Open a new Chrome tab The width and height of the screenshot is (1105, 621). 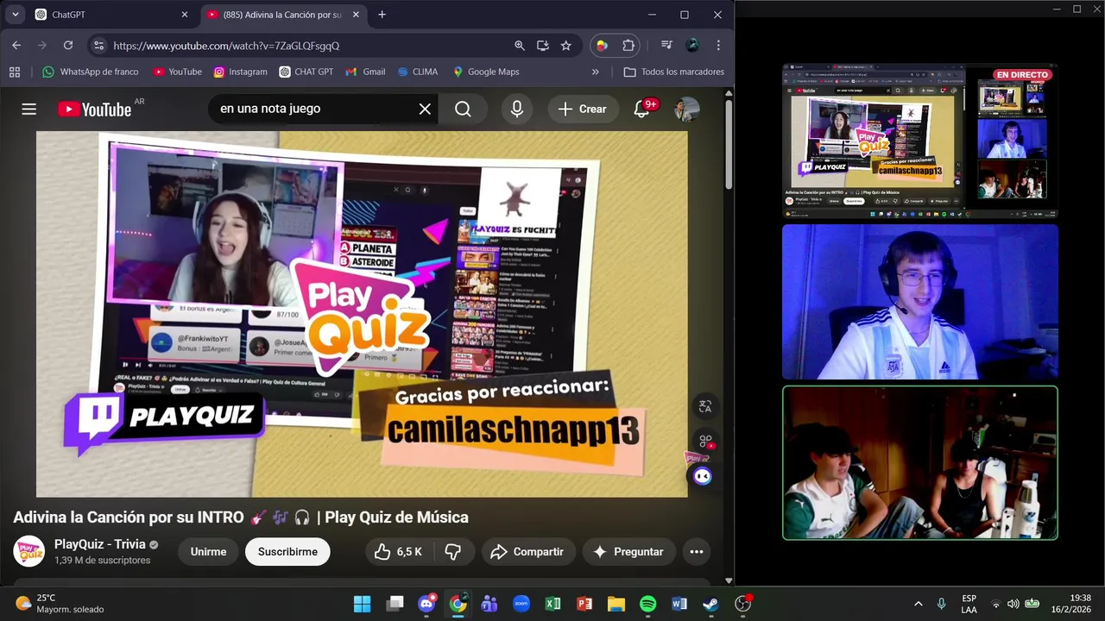click(x=382, y=15)
